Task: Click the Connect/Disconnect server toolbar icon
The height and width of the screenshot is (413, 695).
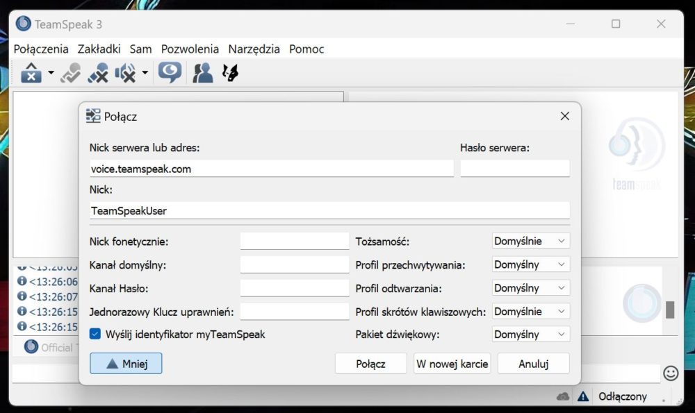Action: (x=31, y=73)
